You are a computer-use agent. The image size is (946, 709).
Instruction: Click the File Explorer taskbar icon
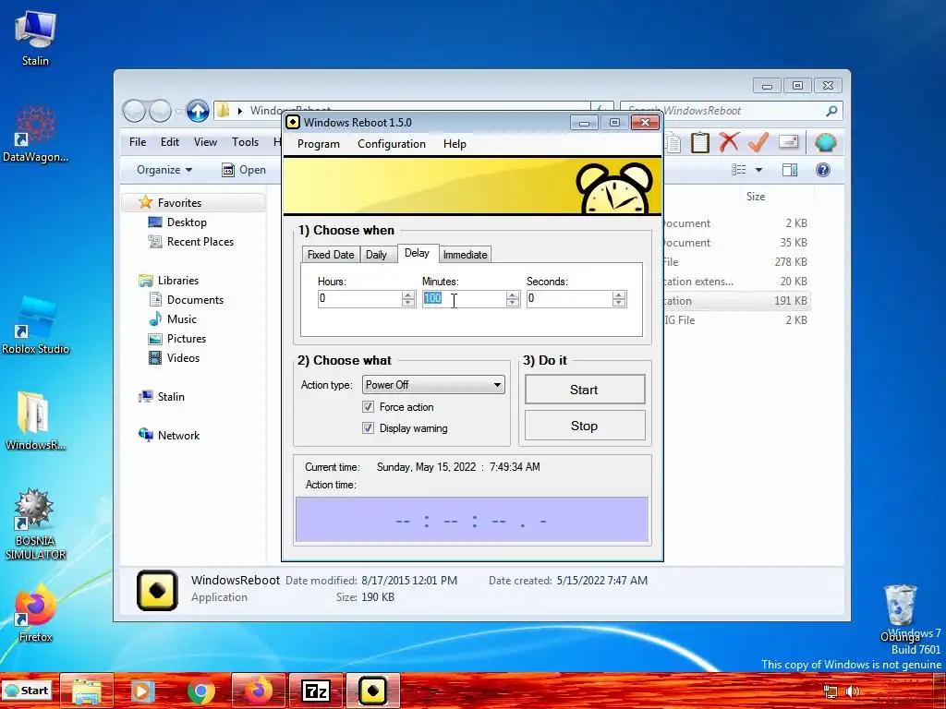click(87, 691)
